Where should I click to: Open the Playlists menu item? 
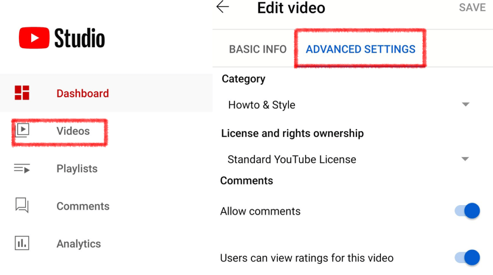tap(77, 169)
